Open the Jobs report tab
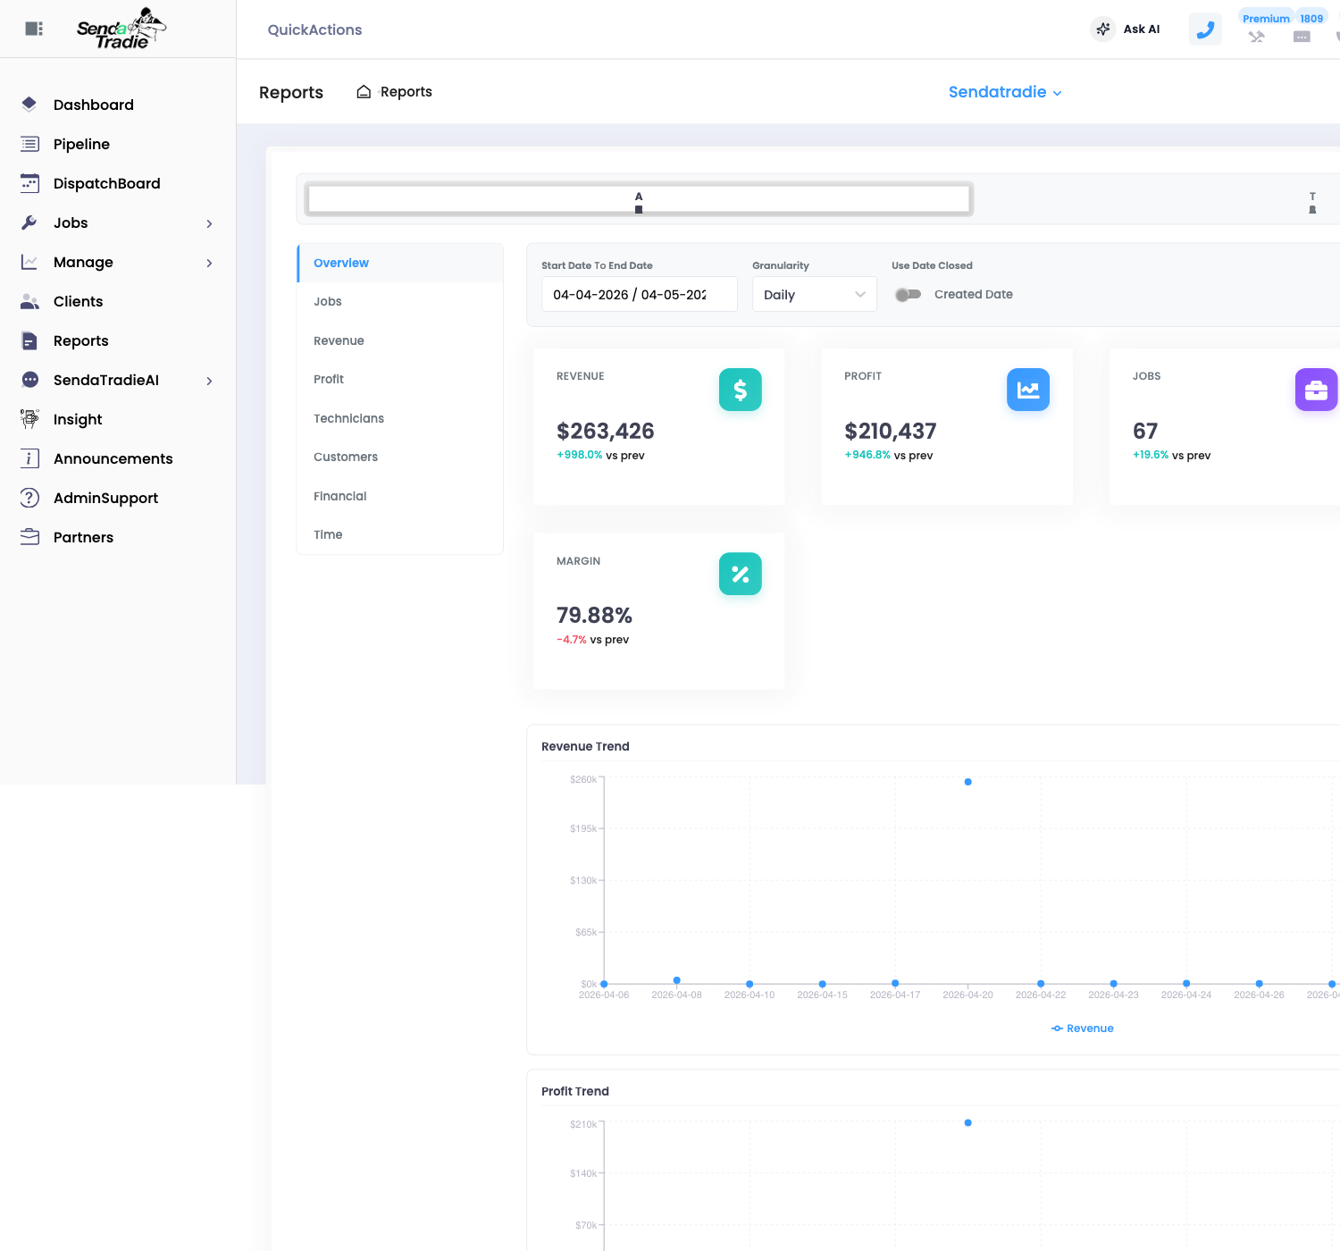The image size is (1340, 1251). pos(400,301)
